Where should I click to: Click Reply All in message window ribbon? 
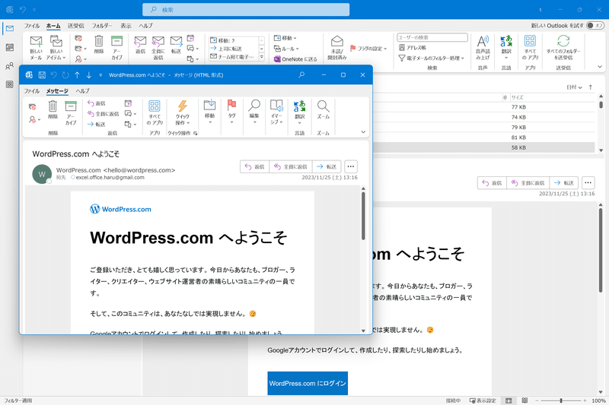point(103,114)
